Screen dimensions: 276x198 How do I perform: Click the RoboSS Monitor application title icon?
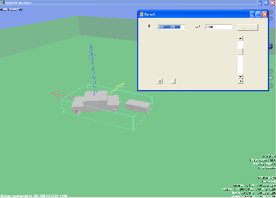click(x=2, y=3)
